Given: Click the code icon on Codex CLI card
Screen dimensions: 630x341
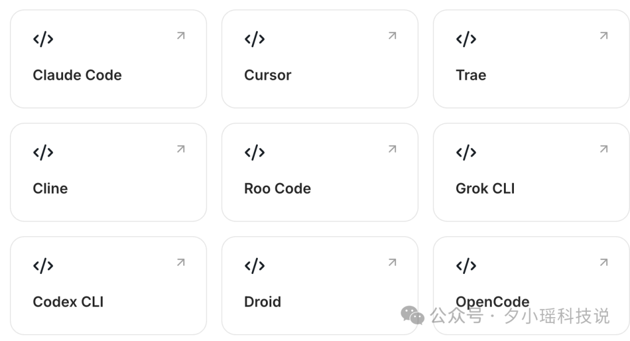Looking at the screenshot, I should [43, 266].
